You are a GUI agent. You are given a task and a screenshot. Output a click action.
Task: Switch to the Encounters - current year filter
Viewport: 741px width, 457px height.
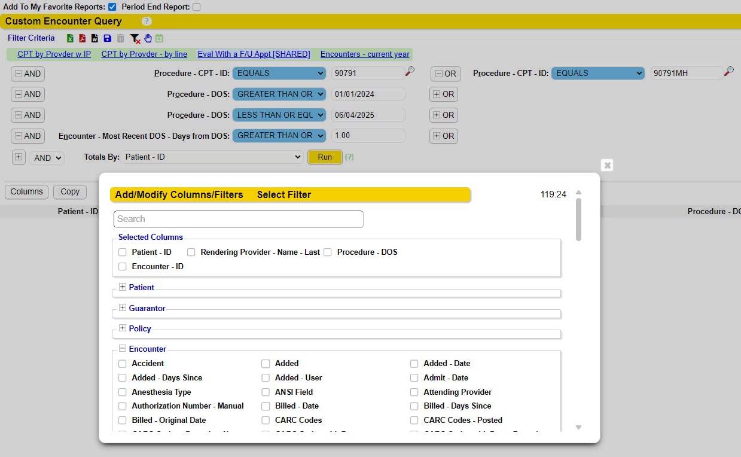tap(365, 54)
